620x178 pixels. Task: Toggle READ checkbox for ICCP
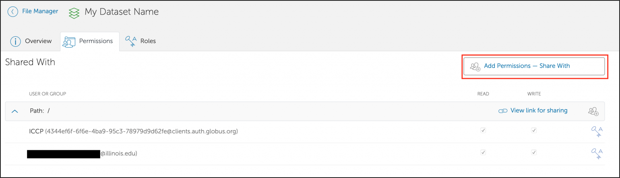(x=483, y=130)
